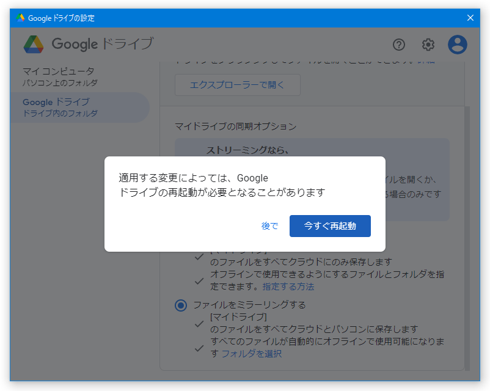Click the 今すぐ再起動 restart now button
Viewport: 490px width, 391px height.
point(330,225)
